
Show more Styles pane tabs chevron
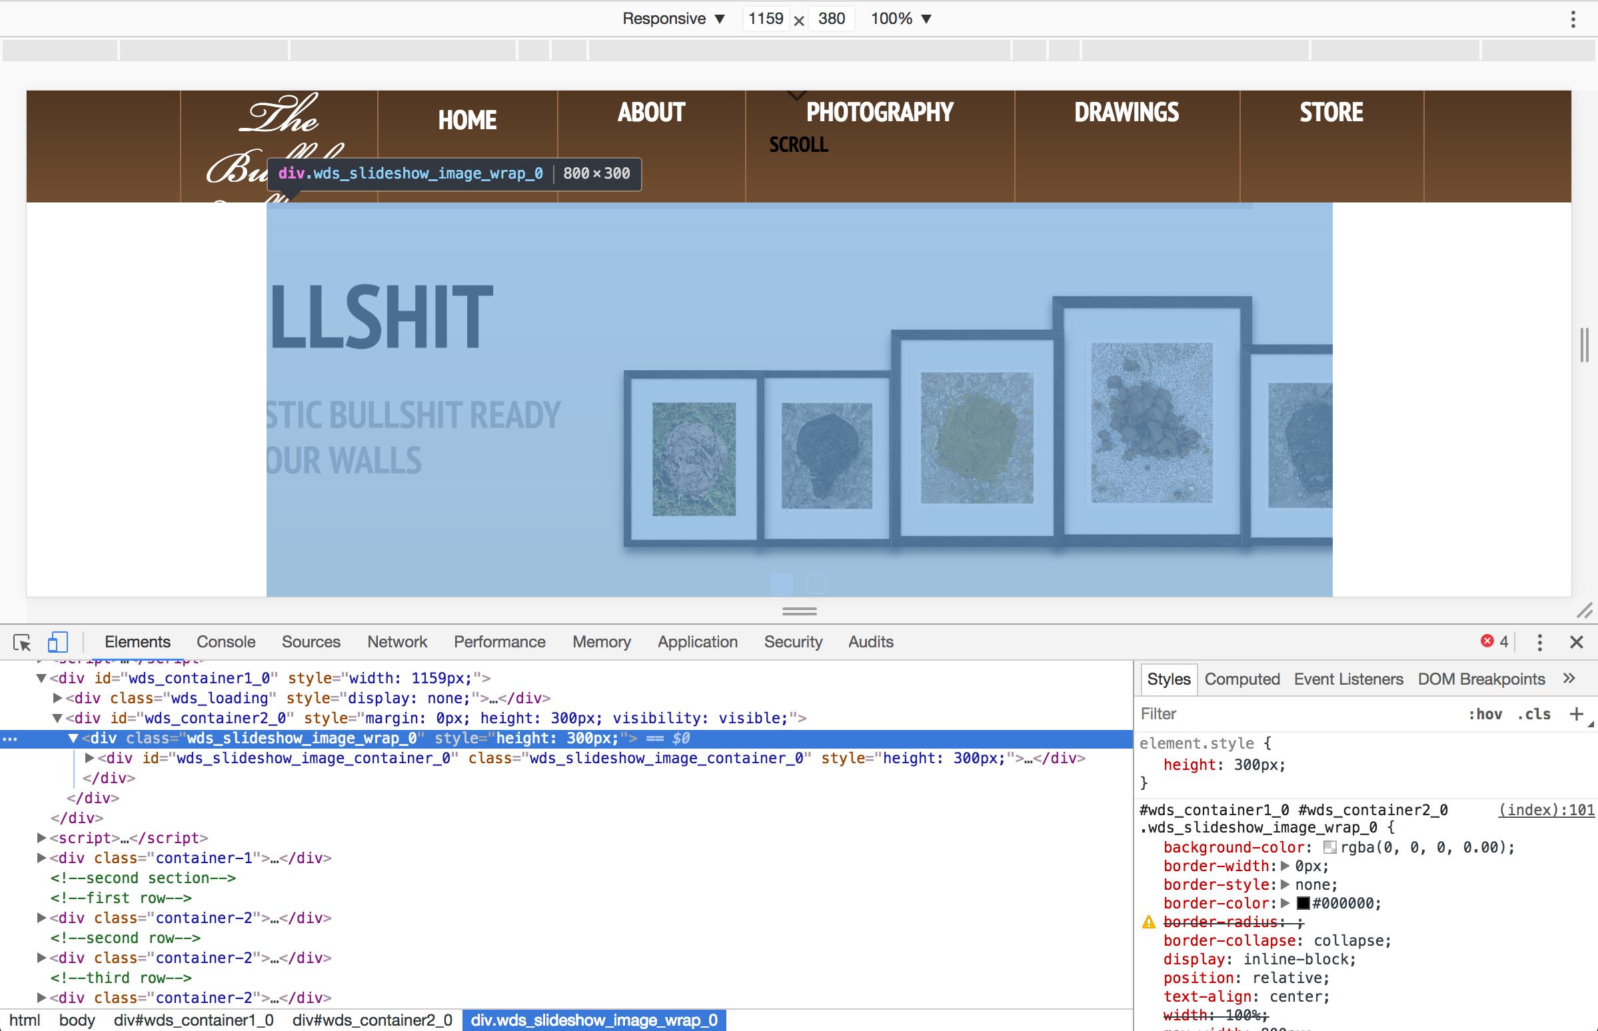click(1569, 679)
